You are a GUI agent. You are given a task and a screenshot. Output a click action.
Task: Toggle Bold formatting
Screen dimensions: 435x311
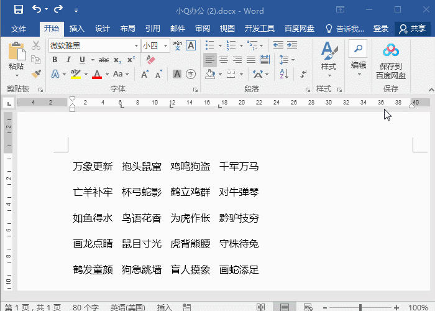click(x=54, y=60)
